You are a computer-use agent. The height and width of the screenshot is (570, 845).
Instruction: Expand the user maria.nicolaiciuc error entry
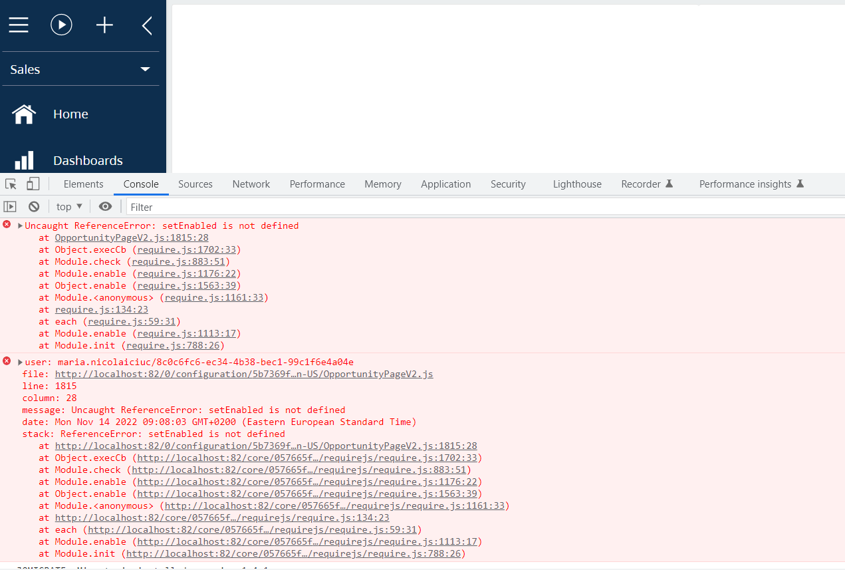pyautogui.click(x=20, y=362)
